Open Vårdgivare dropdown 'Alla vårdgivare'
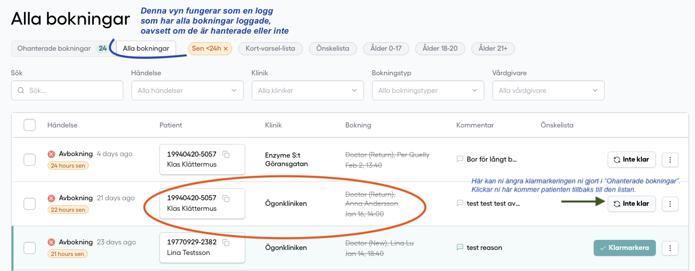This screenshot has height=271, width=695. 548,91
